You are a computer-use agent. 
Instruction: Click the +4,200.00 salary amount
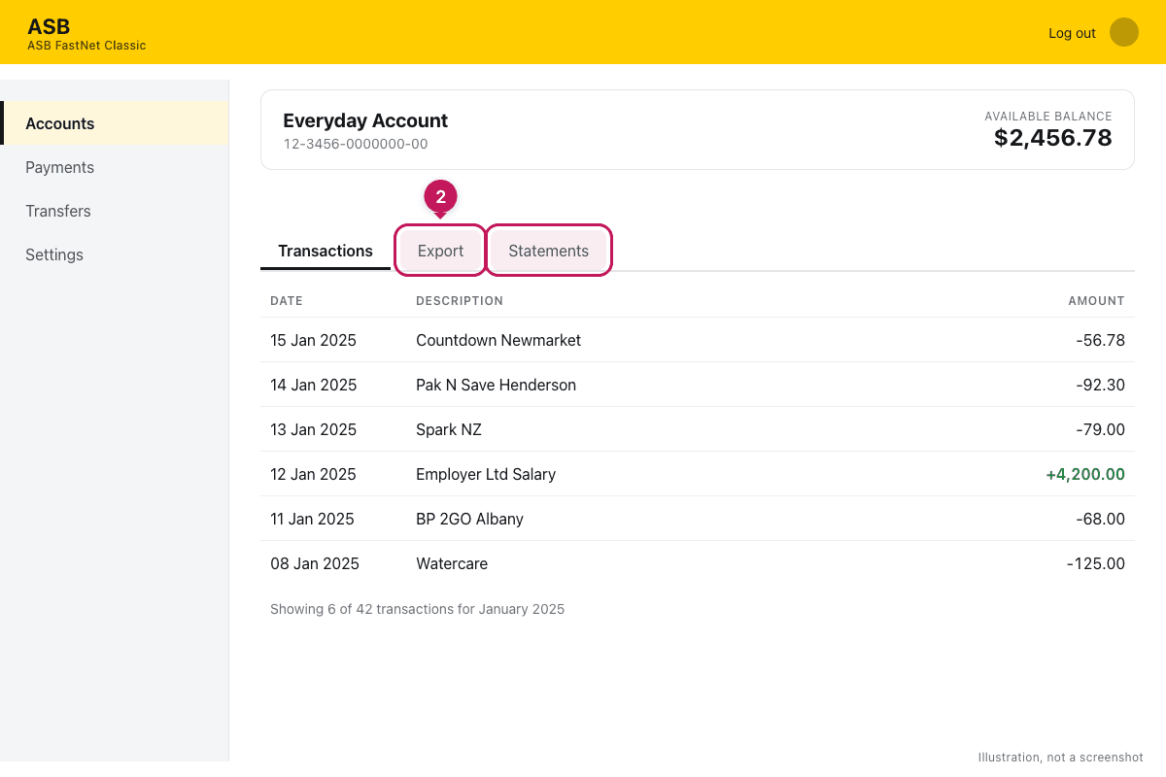(1085, 474)
